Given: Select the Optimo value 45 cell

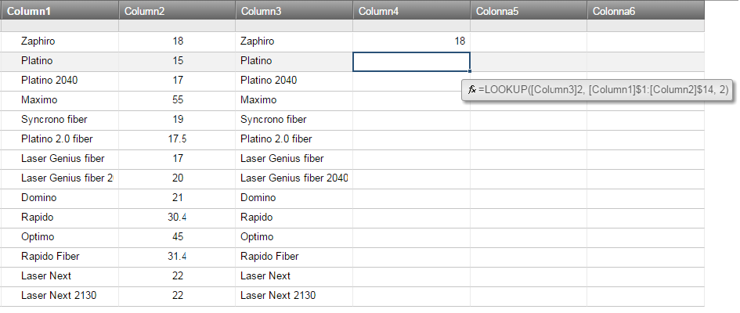Looking at the screenshot, I should pyautogui.click(x=177, y=237).
